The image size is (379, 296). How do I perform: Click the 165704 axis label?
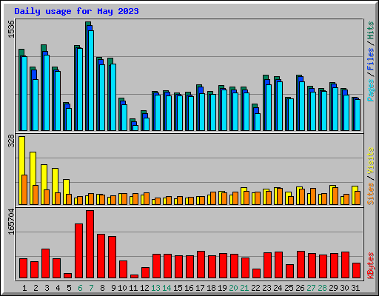coord(11,222)
